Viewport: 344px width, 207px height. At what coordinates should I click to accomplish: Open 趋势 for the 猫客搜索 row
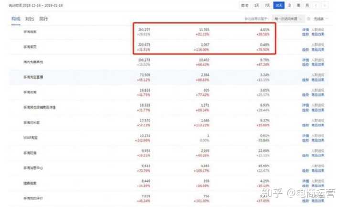click(x=306, y=186)
